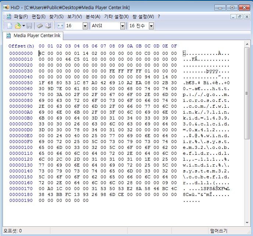The image size is (253, 236).
Task: Open the 보기(V) menu
Action: [75, 17]
